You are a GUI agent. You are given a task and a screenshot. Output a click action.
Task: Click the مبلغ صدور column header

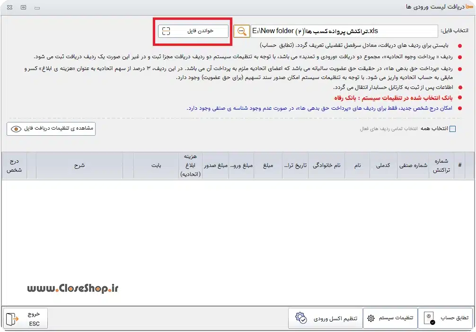pos(216,166)
